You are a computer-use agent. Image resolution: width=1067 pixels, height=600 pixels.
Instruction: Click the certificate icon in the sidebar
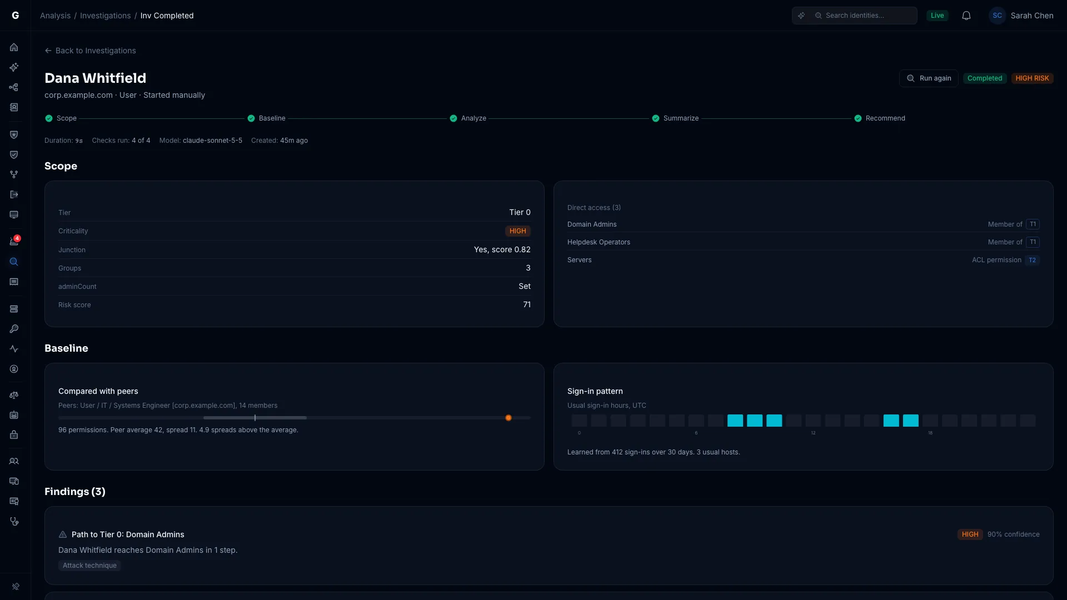click(x=14, y=501)
